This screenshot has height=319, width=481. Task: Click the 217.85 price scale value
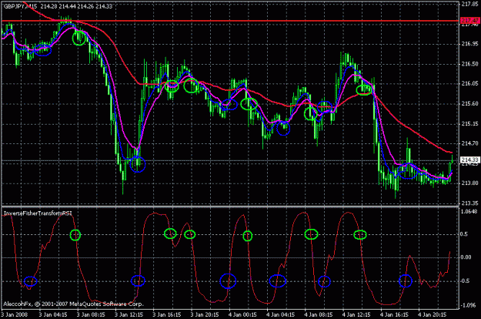(x=469, y=4)
